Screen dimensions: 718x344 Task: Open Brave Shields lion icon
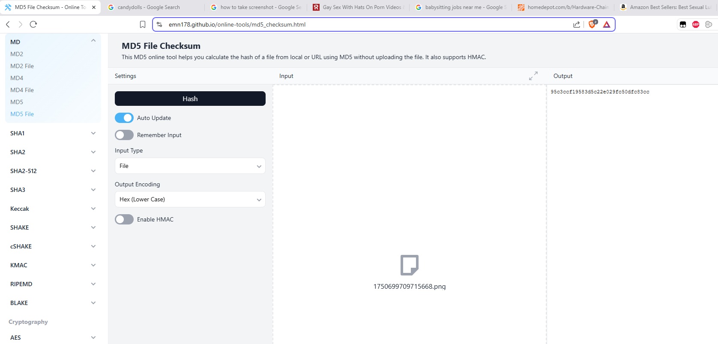tap(592, 24)
